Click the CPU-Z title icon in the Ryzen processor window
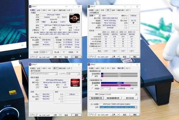The image size is (179, 120). 30,6
